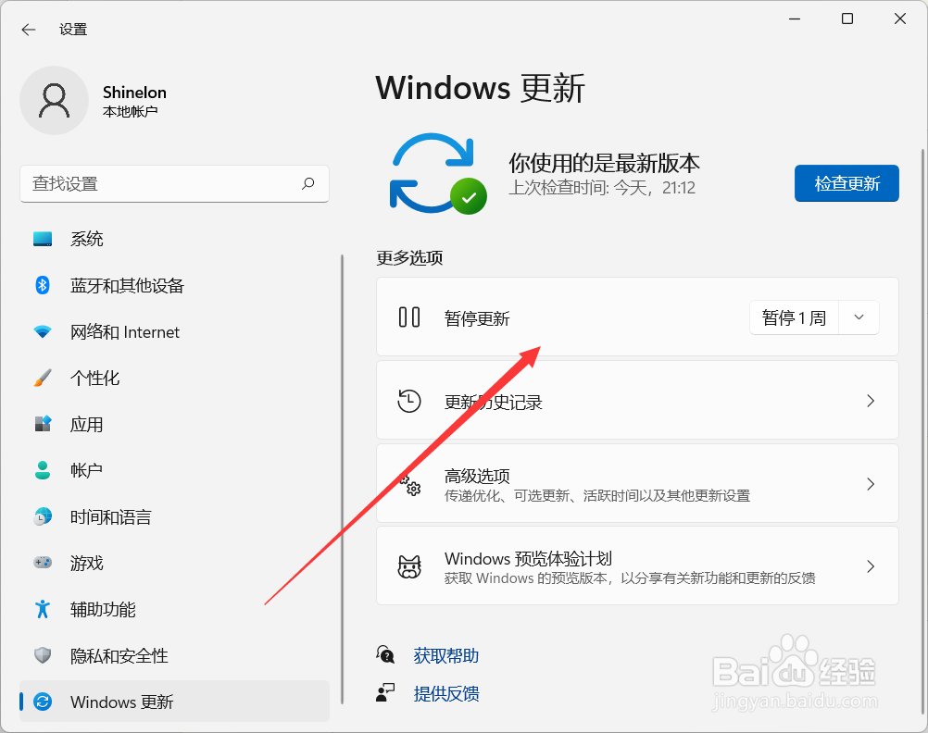Select 游戏 in the sidebar

click(175, 563)
